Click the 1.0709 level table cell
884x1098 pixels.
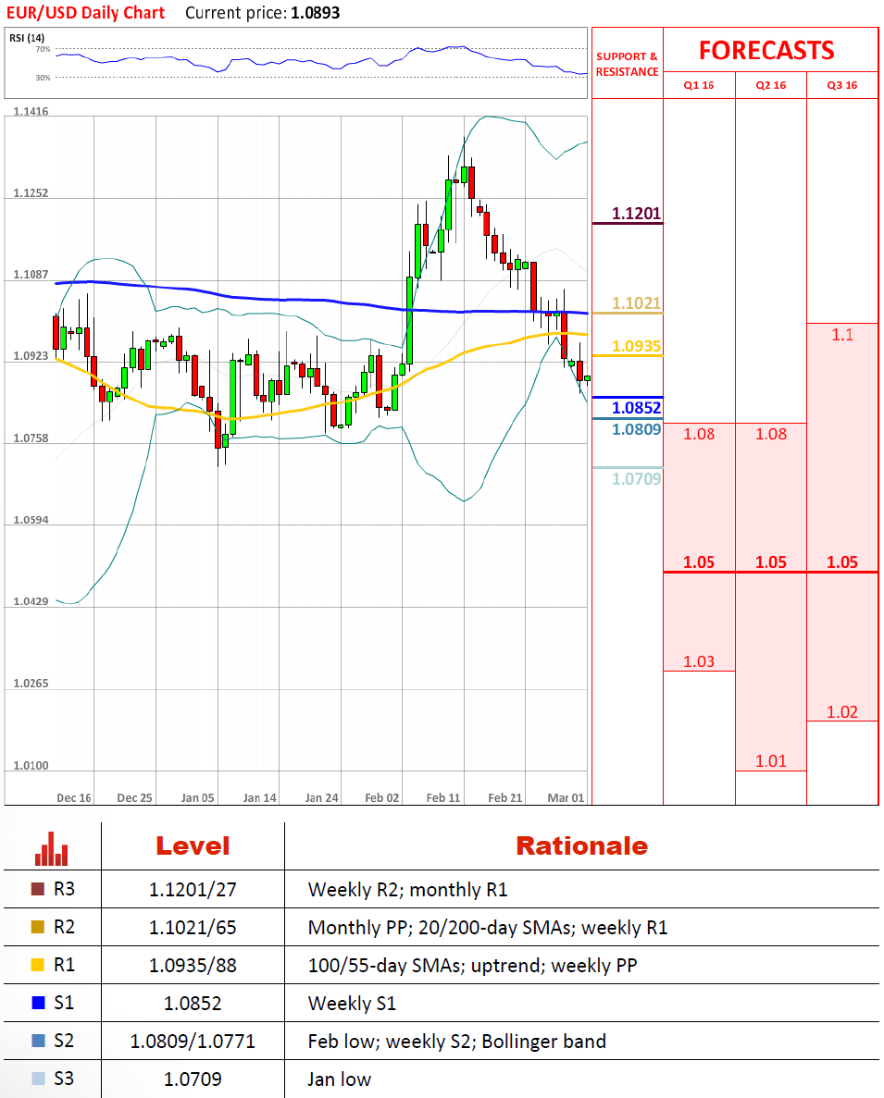[x=193, y=1079]
